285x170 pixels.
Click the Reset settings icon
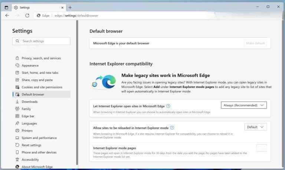17,145
